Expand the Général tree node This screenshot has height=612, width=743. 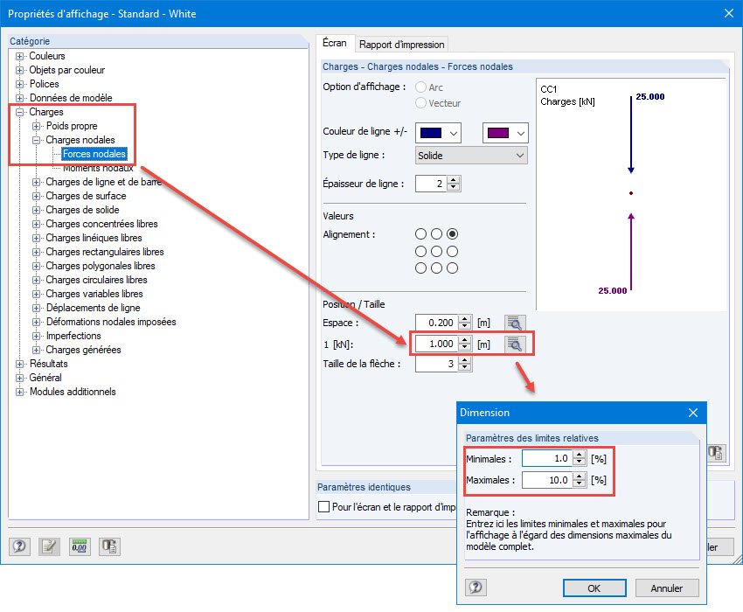[x=19, y=379]
